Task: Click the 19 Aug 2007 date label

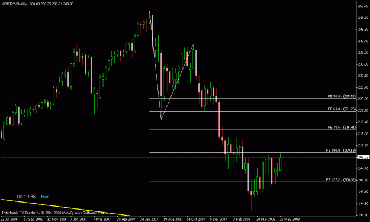Action: (173, 219)
